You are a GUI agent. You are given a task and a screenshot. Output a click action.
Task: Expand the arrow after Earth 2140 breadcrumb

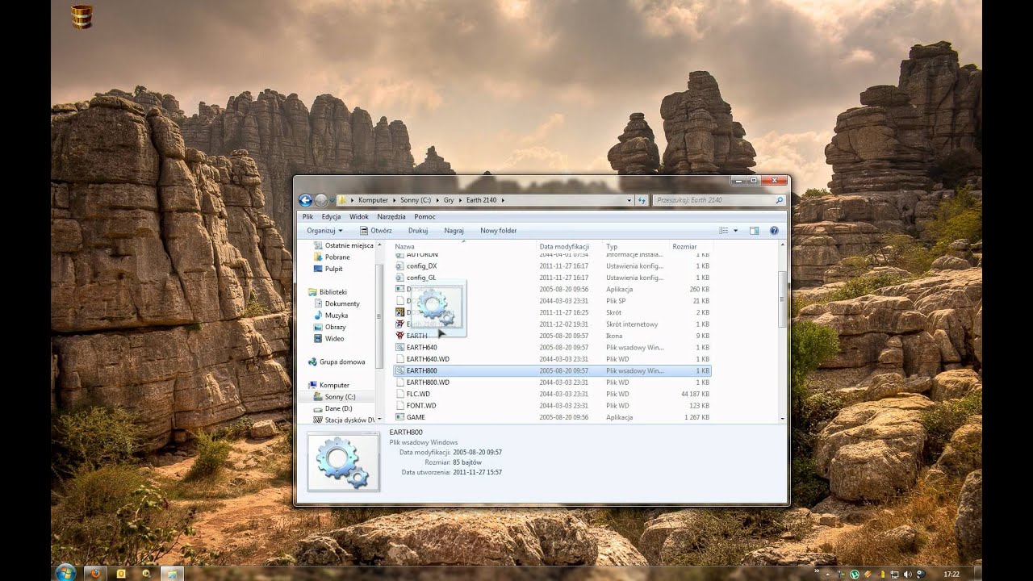point(503,200)
